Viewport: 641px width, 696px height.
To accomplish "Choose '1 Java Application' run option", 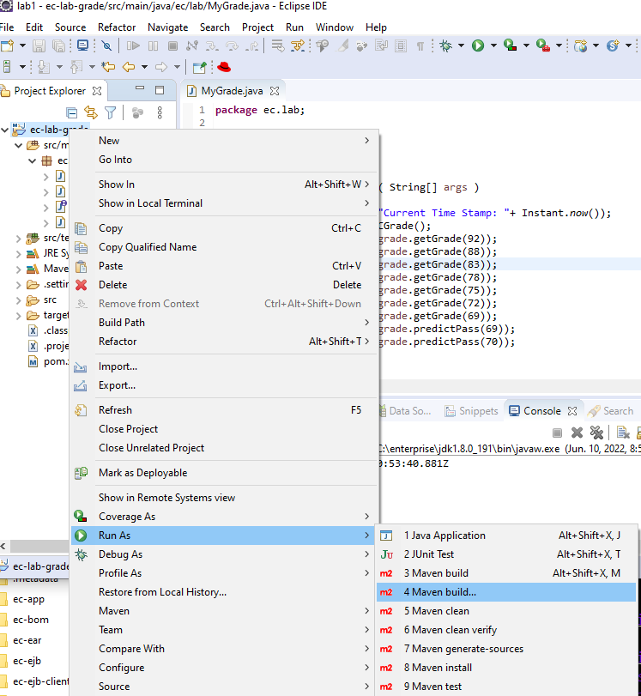I will coord(506,536).
